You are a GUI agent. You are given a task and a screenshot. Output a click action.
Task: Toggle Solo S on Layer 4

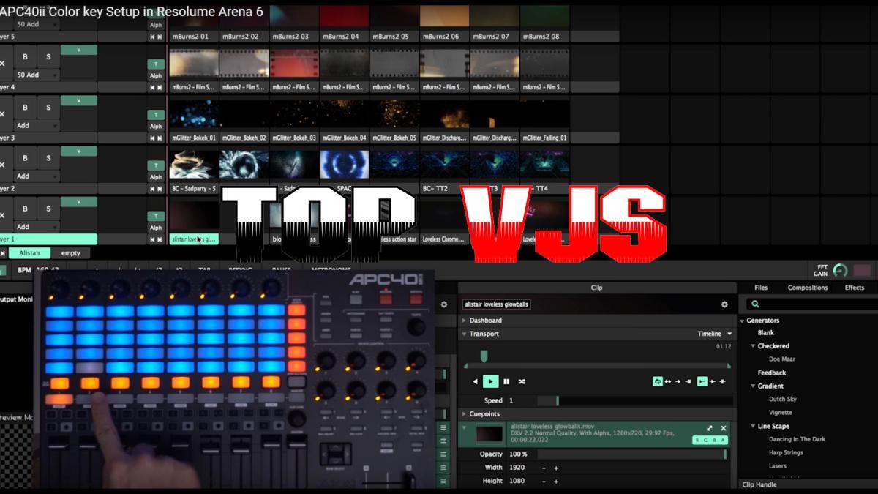(x=49, y=56)
